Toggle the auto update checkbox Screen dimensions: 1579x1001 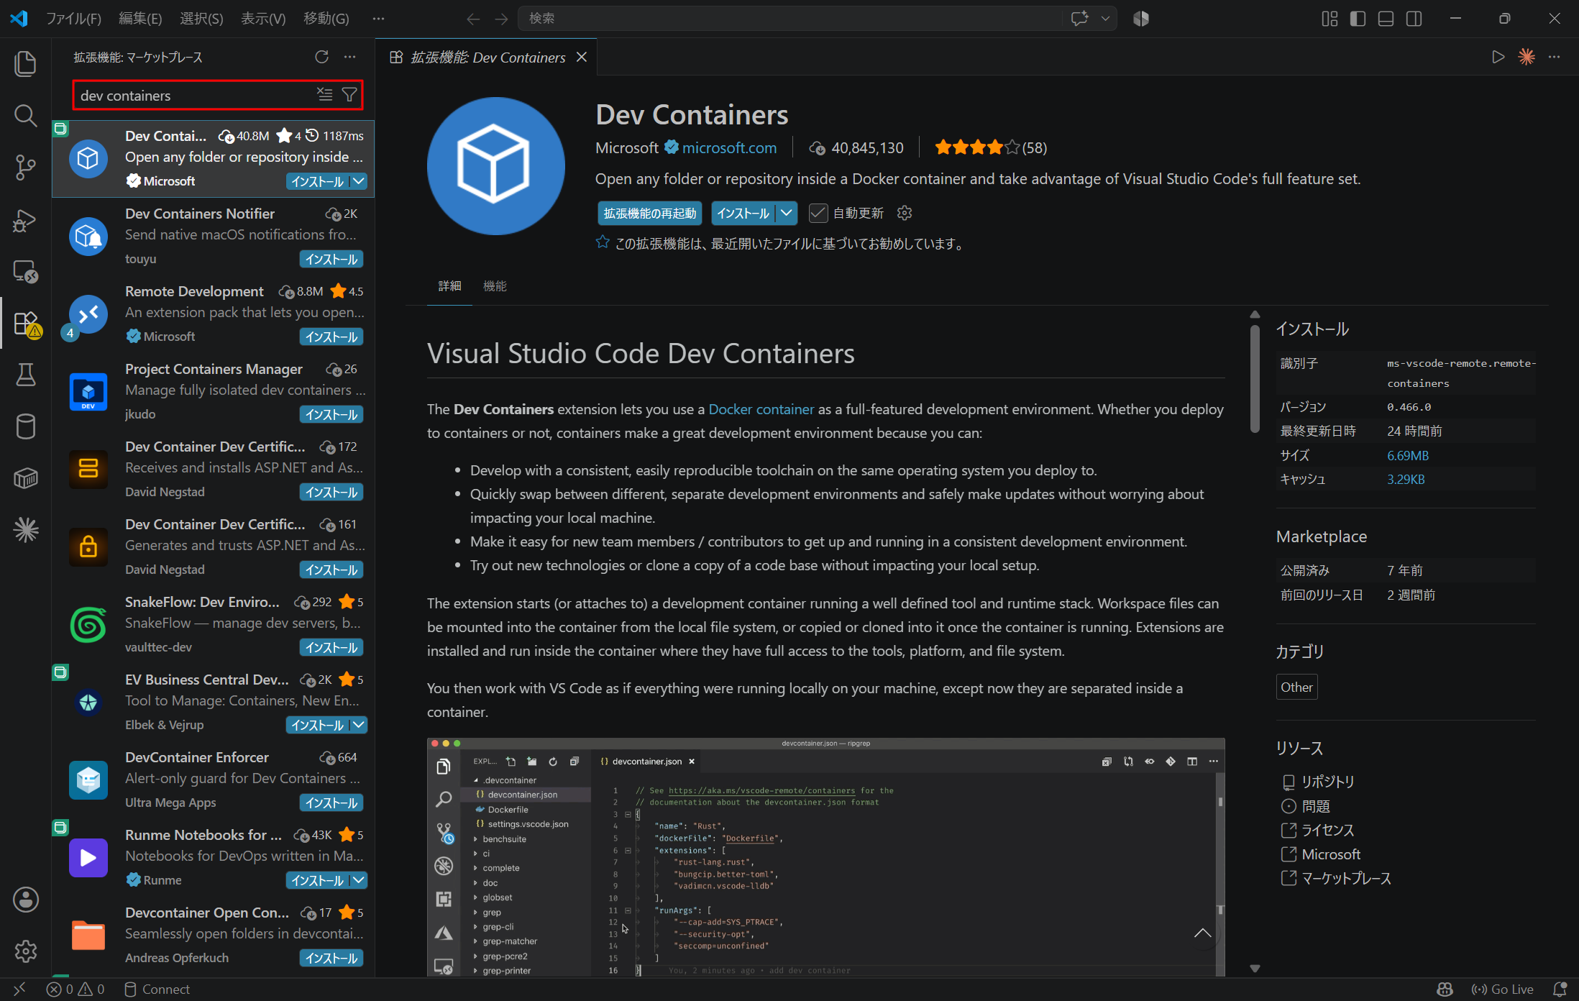[818, 213]
